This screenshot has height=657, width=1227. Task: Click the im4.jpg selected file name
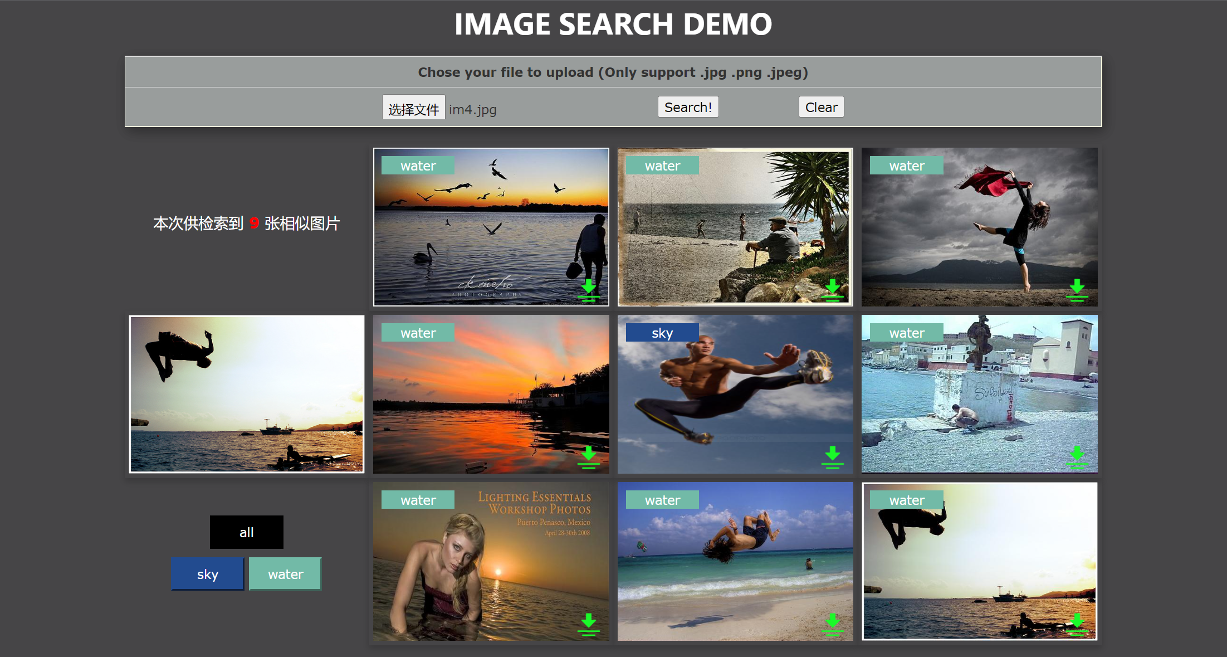pos(472,109)
